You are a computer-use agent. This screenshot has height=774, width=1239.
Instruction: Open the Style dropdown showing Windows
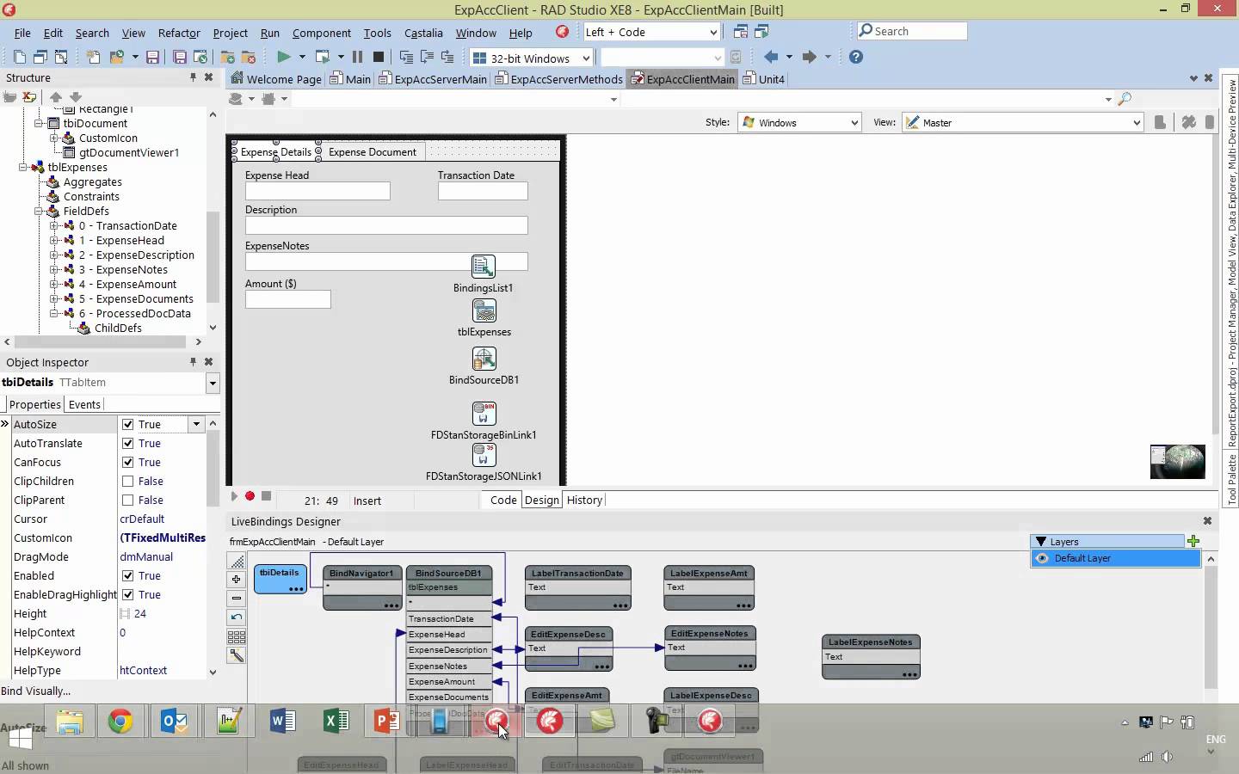click(800, 123)
